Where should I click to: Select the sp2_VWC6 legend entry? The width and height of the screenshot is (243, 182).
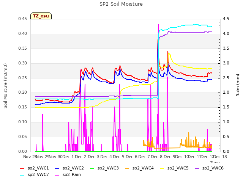click(209, 168)
